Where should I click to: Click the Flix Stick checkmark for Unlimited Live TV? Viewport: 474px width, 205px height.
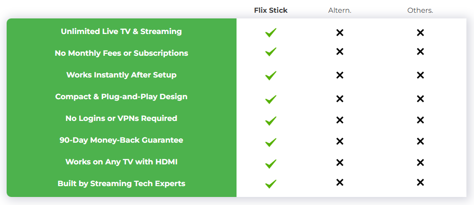click(271, 33)
